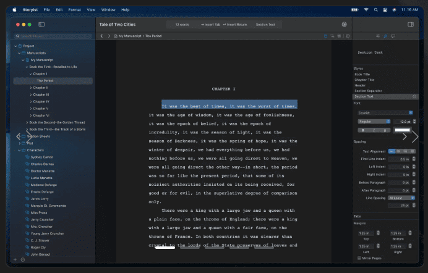Open the Edit menu
Viewport: 428px width, 273px height.
[x=59, y=10]
